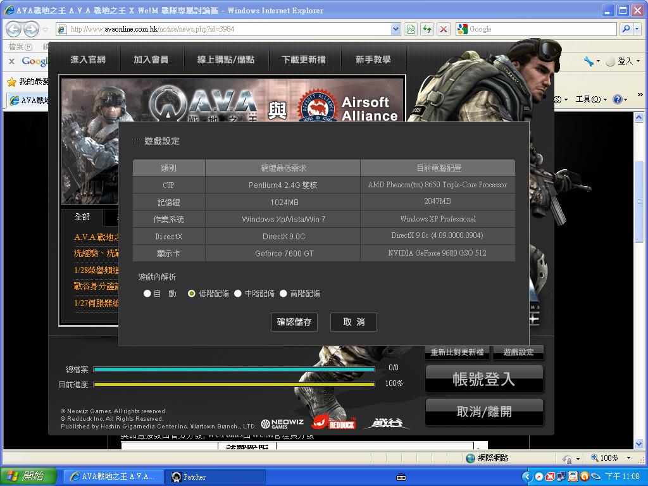The height and width of the screenshot is (486, 648).
Task: Select the 低階配備 radio option
Action: (191, 294)
